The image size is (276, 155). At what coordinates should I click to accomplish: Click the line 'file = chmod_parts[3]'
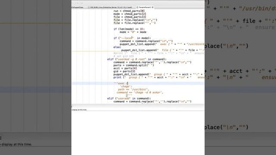pyautogui.click(x=130, y=17)
